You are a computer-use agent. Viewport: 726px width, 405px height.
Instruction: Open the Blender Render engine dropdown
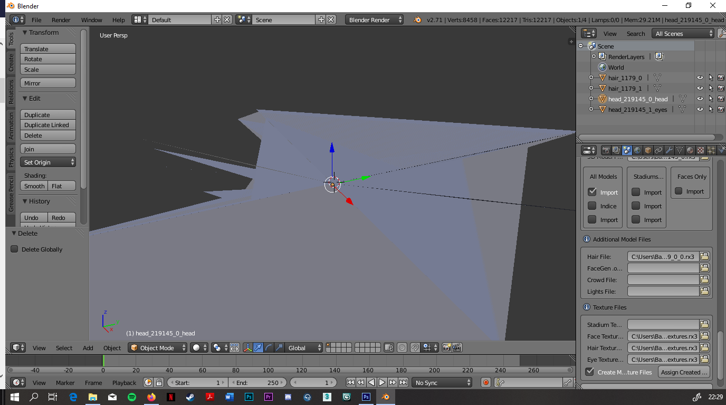tap(375, 20)
